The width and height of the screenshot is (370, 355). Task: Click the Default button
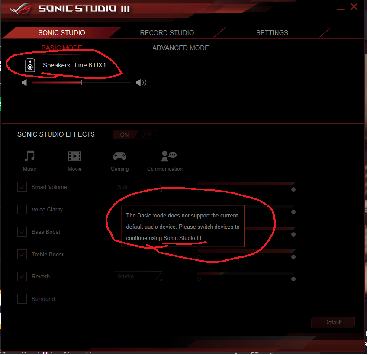(x=333, y=323)
